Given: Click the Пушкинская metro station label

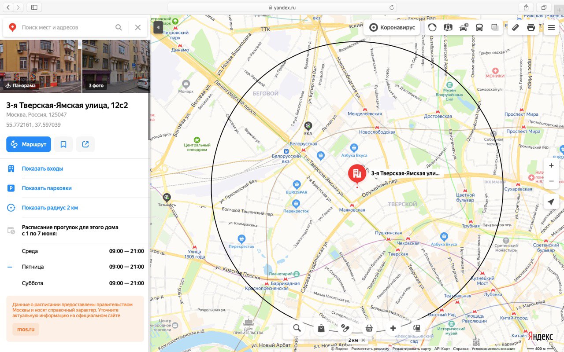Looking at the screenshot, I should pos(388,233).
